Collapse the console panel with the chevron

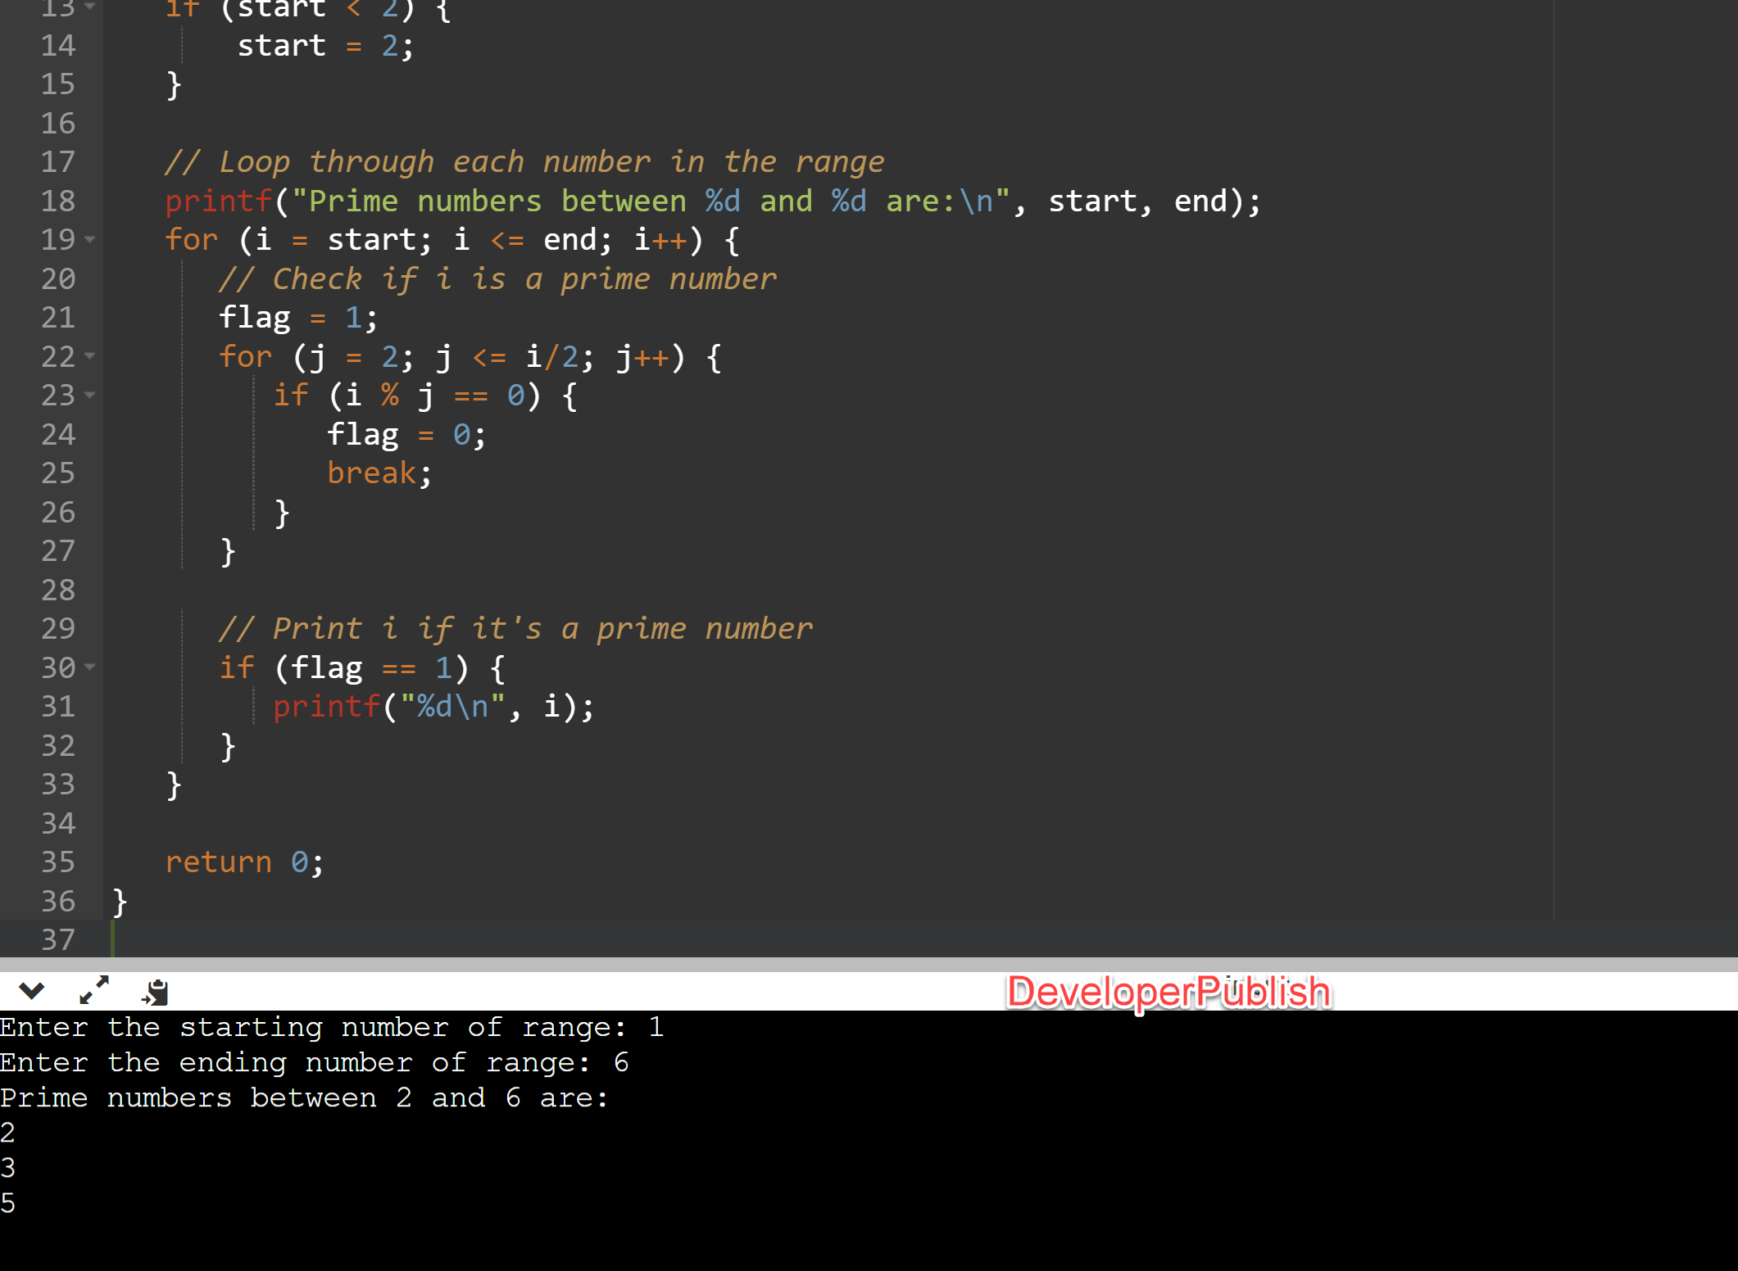pyautogui.click(x=31, y=991)
